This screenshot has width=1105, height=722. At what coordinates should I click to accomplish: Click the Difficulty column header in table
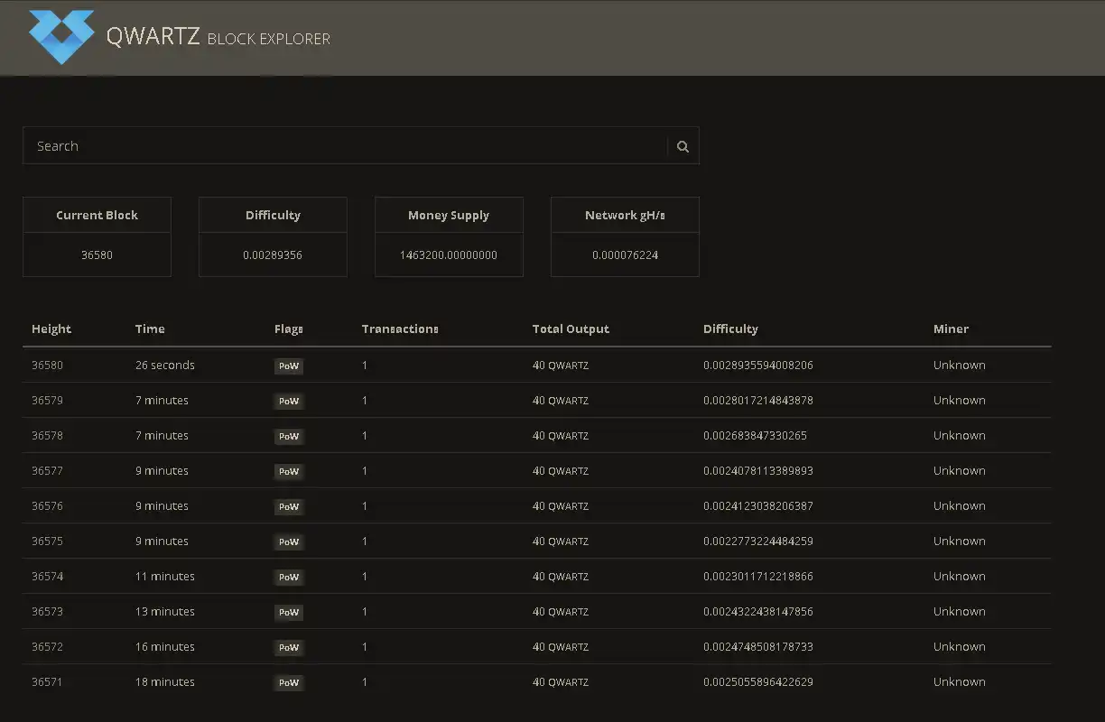coord(730,329)
